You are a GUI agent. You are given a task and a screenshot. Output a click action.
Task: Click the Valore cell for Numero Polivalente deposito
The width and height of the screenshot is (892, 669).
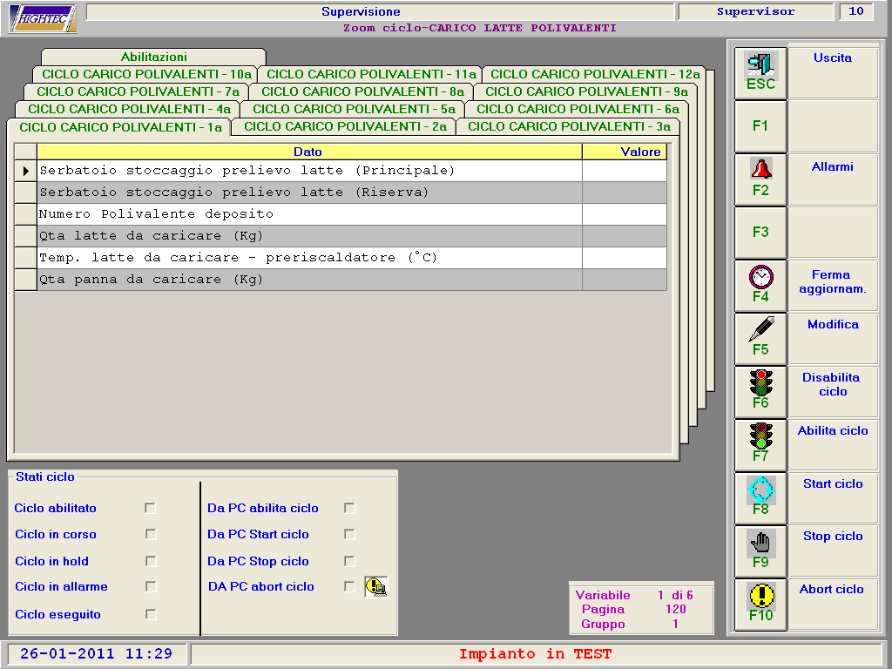(x=624, y=214)
